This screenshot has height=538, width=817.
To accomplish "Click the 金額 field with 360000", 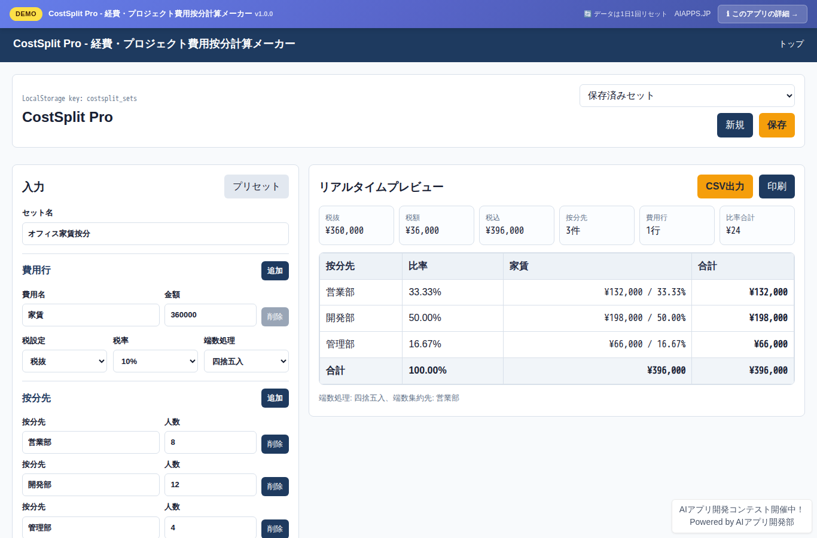I will coord(211,315).
